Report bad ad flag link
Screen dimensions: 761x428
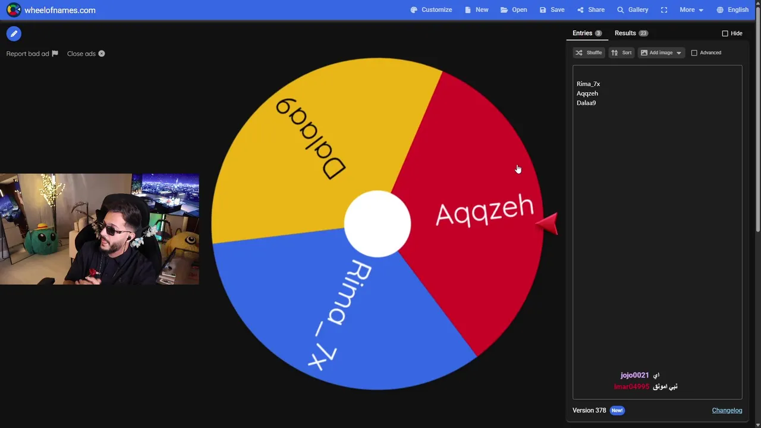pos(32,53)
